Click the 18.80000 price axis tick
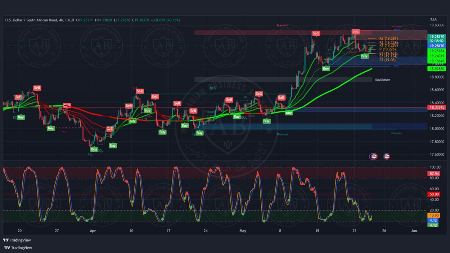The width and height of the screenshot is (450, 253). click(437, 77)
